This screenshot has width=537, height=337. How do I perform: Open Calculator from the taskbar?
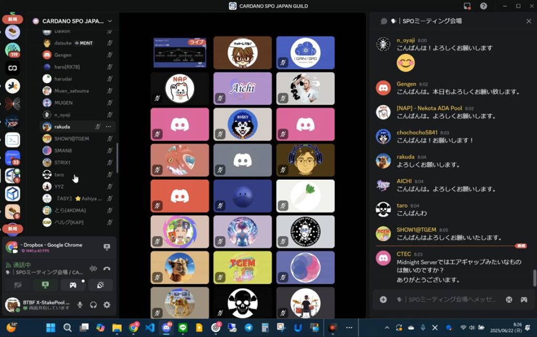click(x=265, y=328)
